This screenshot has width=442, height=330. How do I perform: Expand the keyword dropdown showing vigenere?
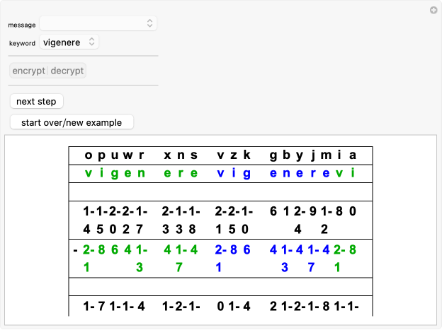[x=69, y=42]
